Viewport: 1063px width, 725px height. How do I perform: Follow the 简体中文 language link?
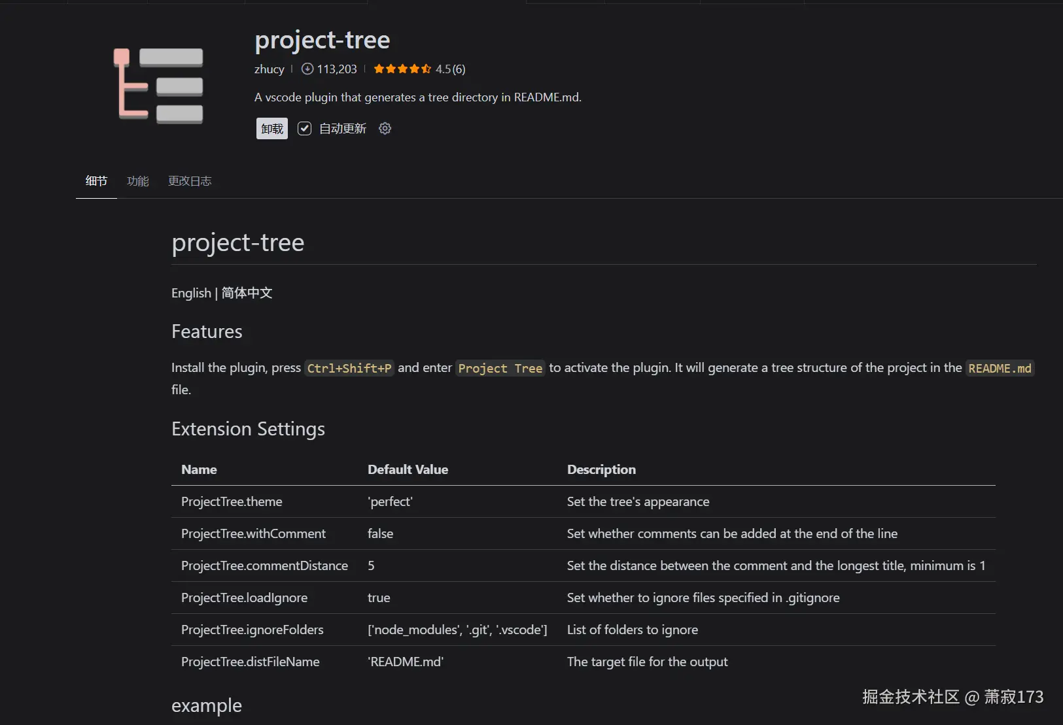click(x=247, y=293)
